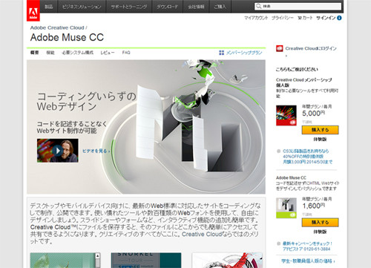Click 体験版 under Adobe Muse CC
This screenshot has width=371, height=268.
(x=320, y=232)
